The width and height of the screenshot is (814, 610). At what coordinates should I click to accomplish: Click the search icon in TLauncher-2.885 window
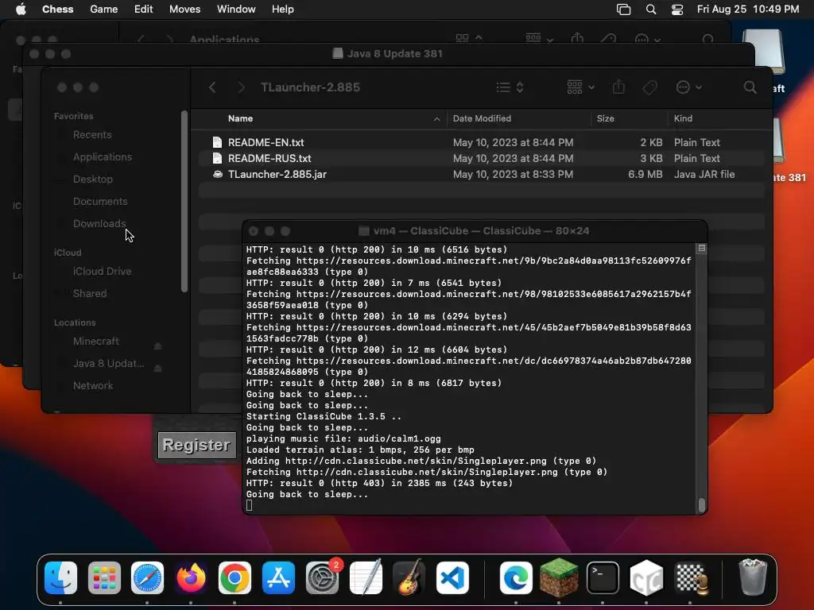tap(750, 87)
